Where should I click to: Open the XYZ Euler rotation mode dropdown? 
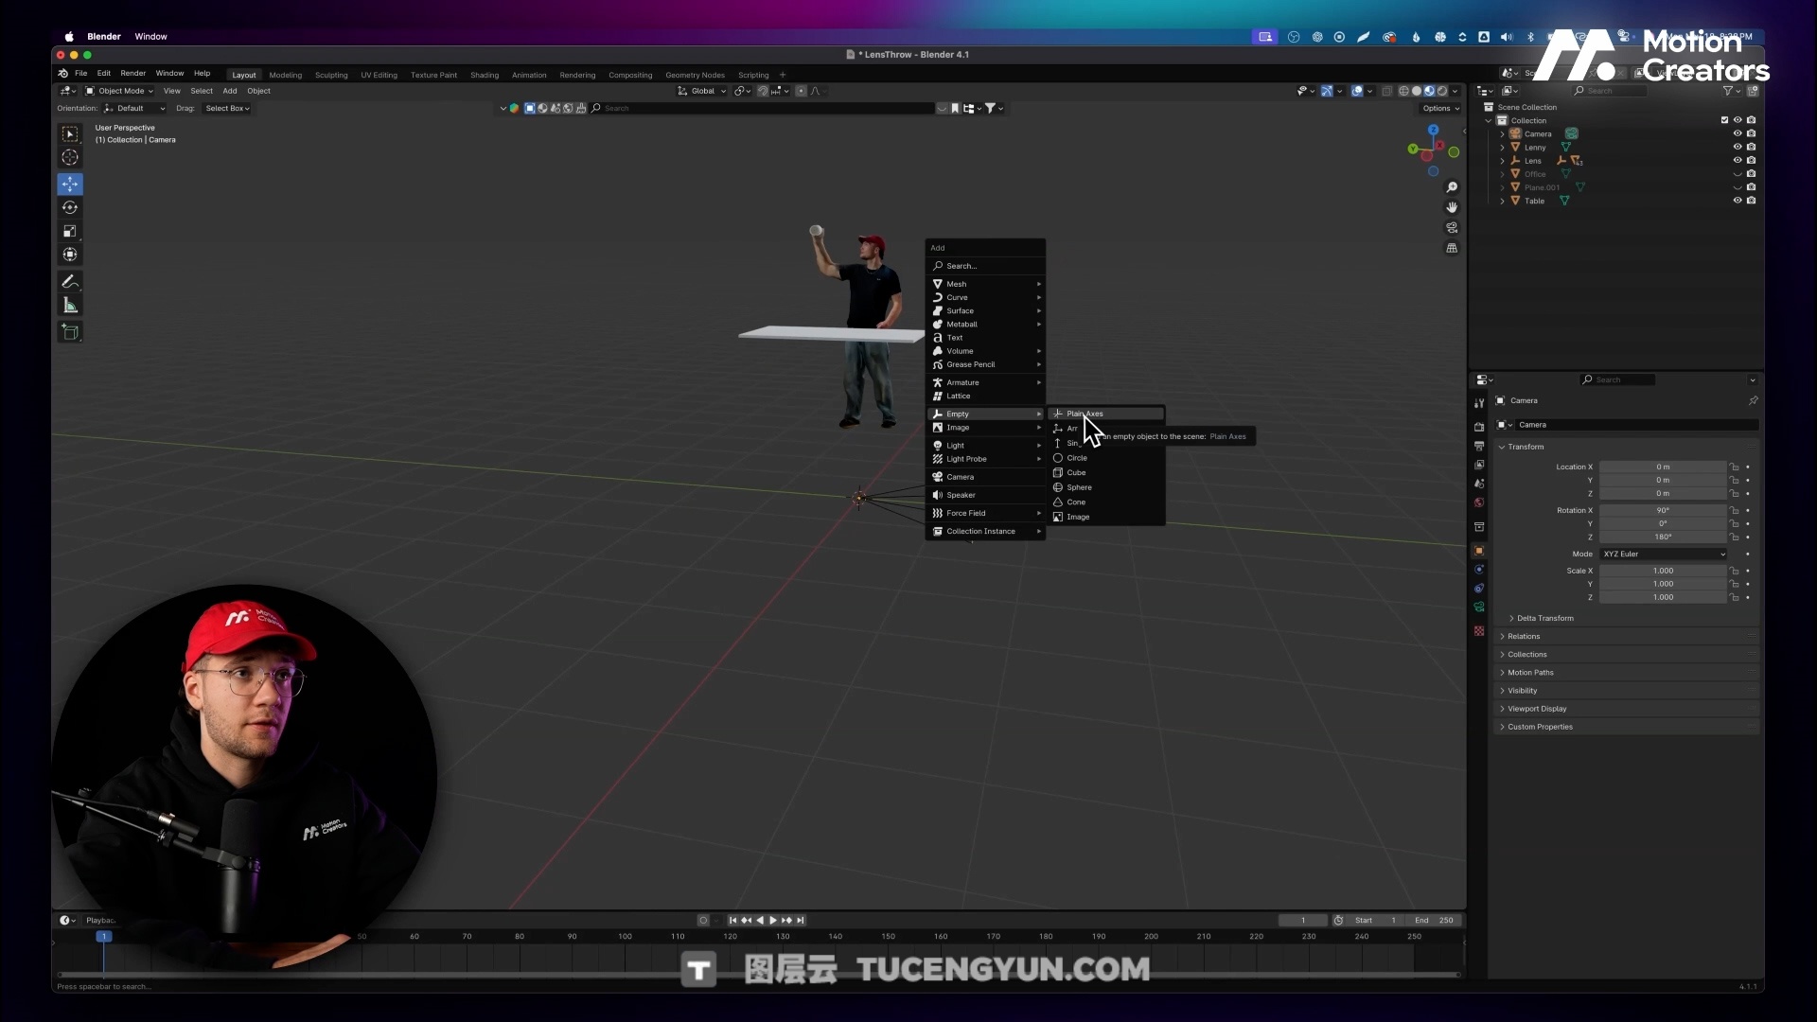(1664, 554)
